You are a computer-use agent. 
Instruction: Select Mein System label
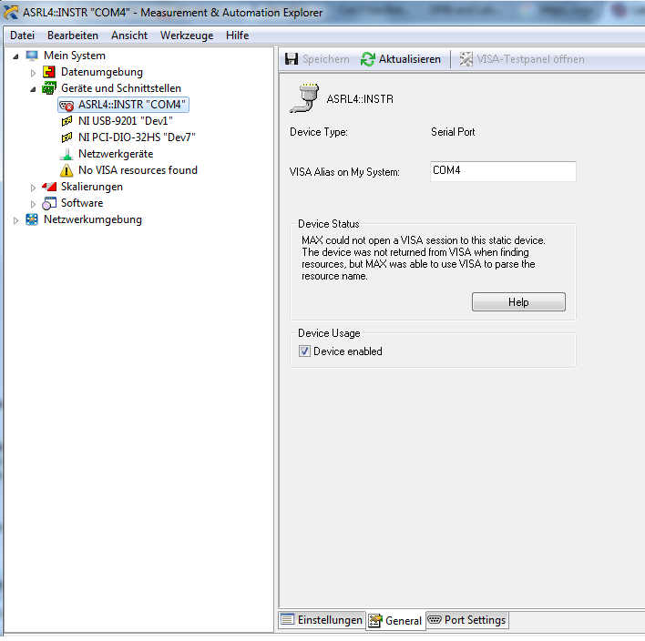pyautogui.click(x=75, y=56)
